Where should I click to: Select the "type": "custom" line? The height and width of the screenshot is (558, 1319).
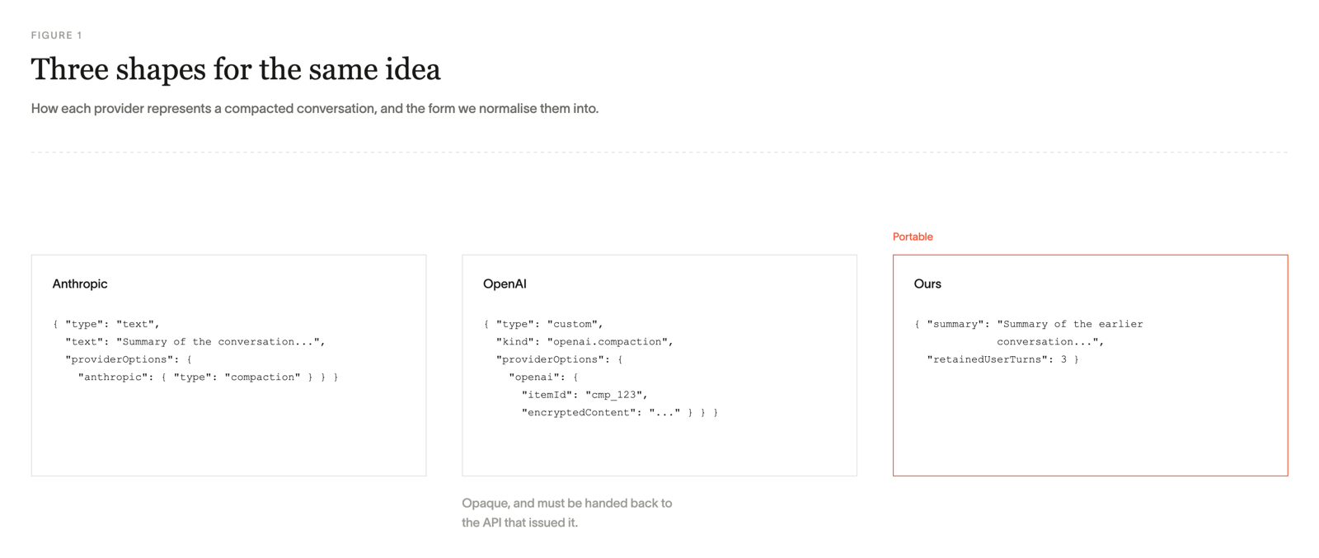pyautogui.click(x=543, y=324)
